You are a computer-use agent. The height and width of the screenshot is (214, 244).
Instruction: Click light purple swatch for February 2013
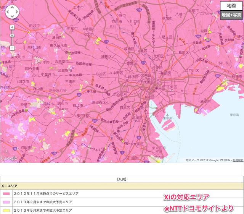[x=6, y=202]
